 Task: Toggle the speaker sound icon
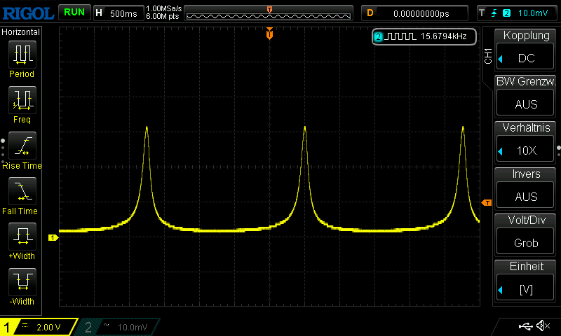pos(542,326)
